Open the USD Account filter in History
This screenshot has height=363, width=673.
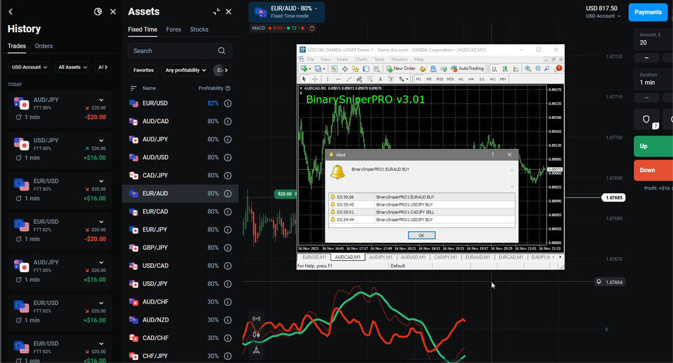tap(29, 67)
